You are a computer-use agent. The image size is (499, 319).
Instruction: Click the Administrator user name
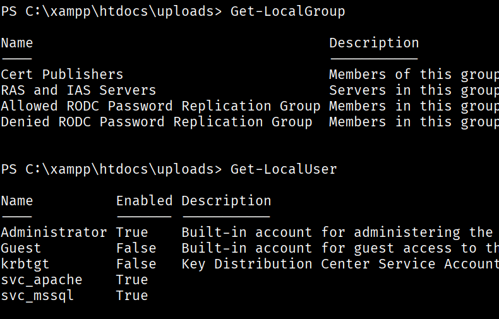click(x=54, y=232)
